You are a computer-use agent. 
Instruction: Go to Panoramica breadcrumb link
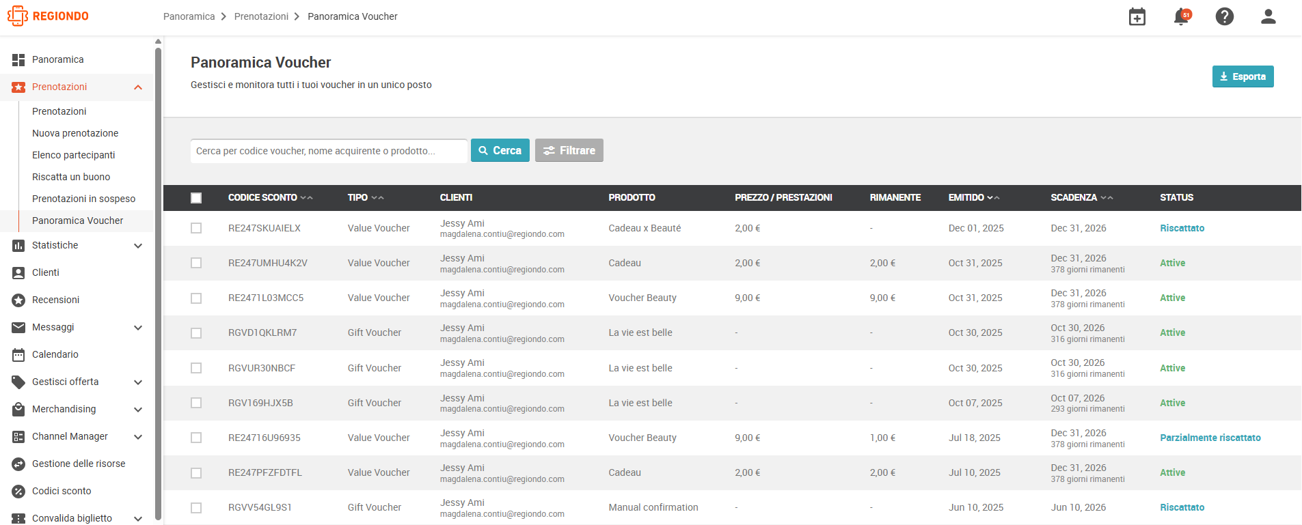tap(189, 16)
